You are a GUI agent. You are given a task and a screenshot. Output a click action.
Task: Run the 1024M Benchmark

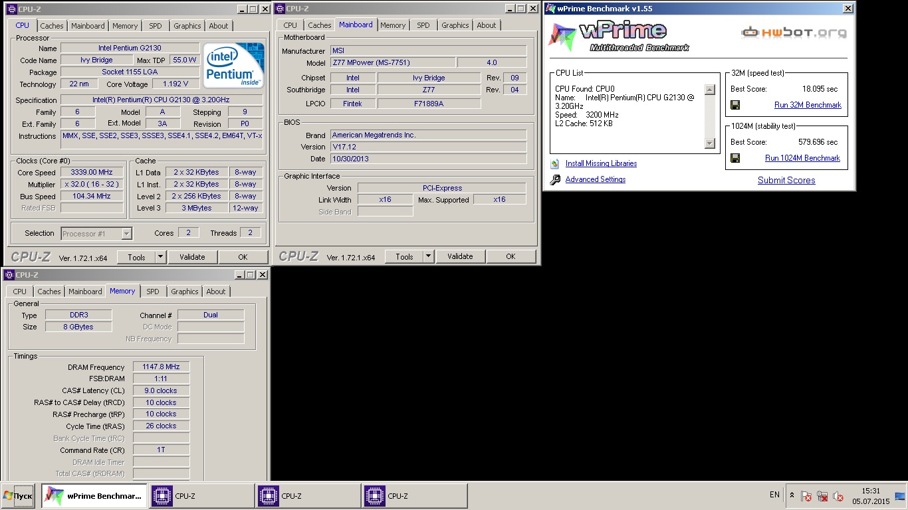(x=802, y=158)
